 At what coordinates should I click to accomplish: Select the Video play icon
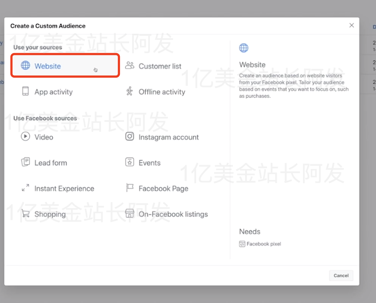(25, 137)
